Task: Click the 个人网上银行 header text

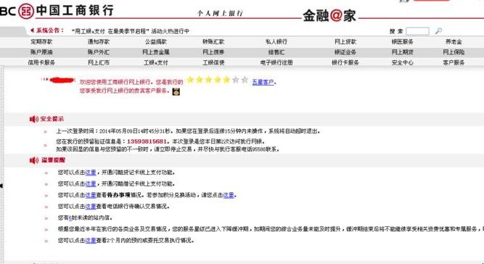Action: tap(220, 13)
